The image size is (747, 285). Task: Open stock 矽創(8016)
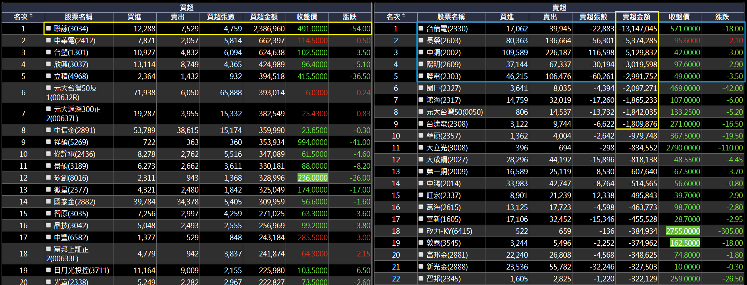71,178
